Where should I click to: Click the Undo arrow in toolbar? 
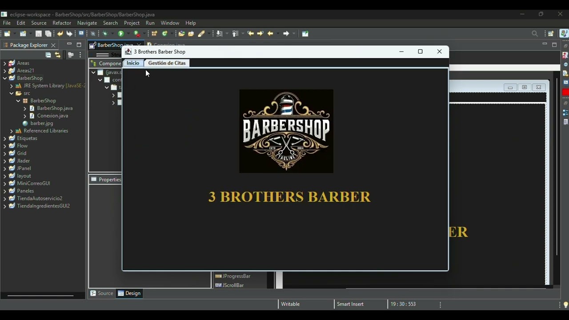point(60,33)
